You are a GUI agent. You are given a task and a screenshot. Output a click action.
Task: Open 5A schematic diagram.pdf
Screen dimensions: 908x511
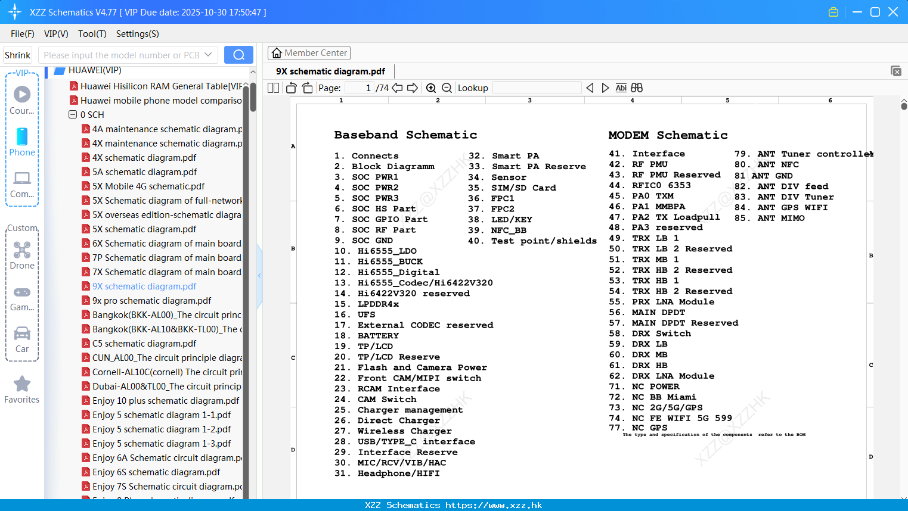point(139,172)
